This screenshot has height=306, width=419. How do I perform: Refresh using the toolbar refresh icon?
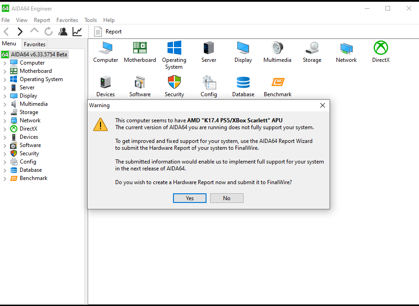pyautogui.click(x=48, y=32)
